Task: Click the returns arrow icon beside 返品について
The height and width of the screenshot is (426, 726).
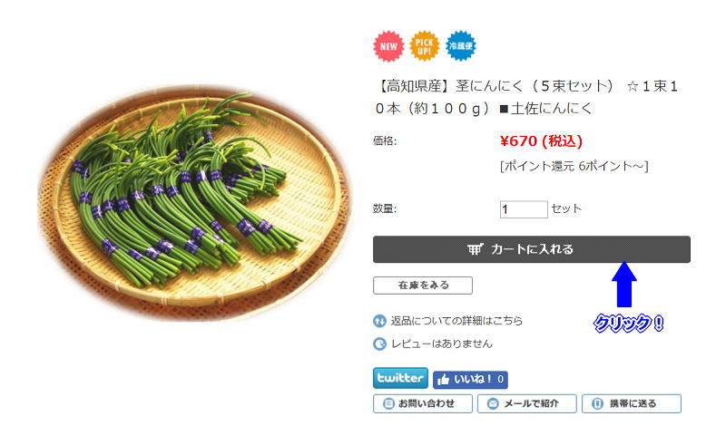Action: click(379, 321)
